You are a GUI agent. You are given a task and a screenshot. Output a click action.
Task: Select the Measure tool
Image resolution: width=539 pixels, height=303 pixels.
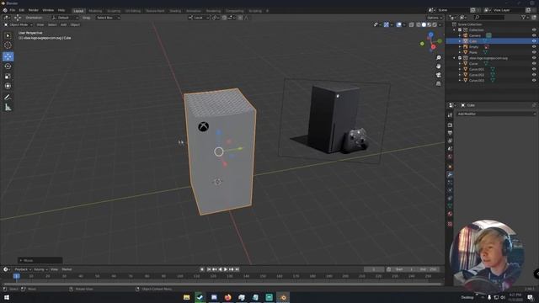(x=8, y=108)
